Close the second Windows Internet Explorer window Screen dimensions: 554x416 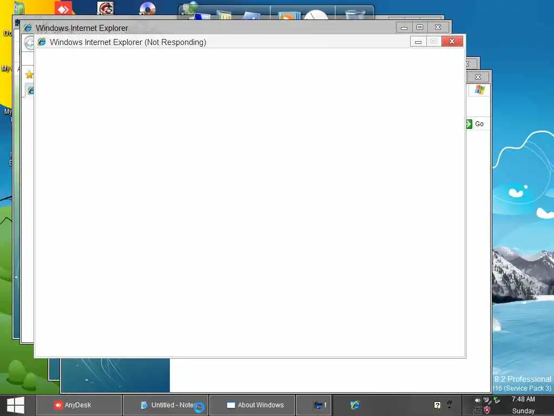pyautogui.click(x=438, y=27)
